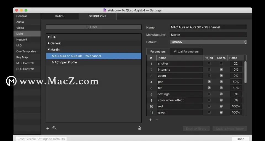The width and height of the screenshot is (265, 141).
Task: Select the Parameters tab
Action: (x=158, y=52)
